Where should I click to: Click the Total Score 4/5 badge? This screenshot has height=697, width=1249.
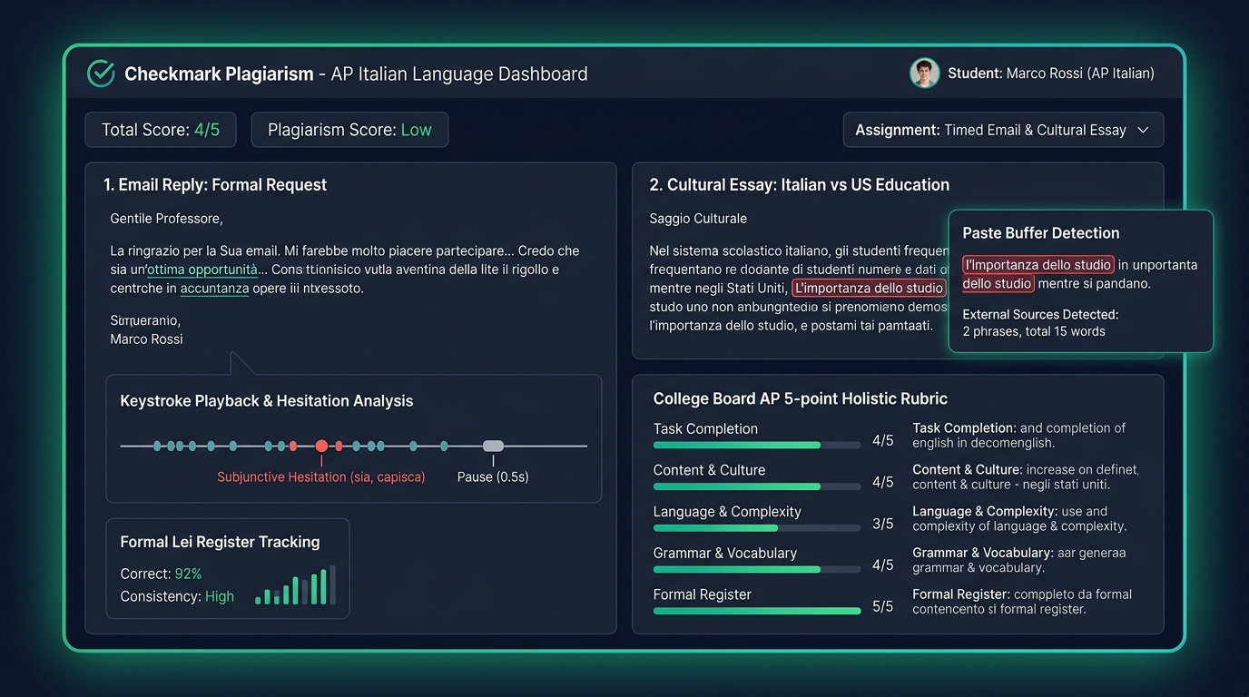click(161, 130)
